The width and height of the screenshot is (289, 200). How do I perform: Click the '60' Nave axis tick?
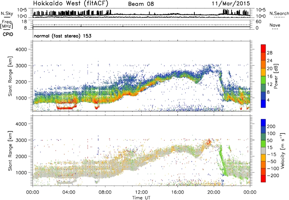pos(258,22)
